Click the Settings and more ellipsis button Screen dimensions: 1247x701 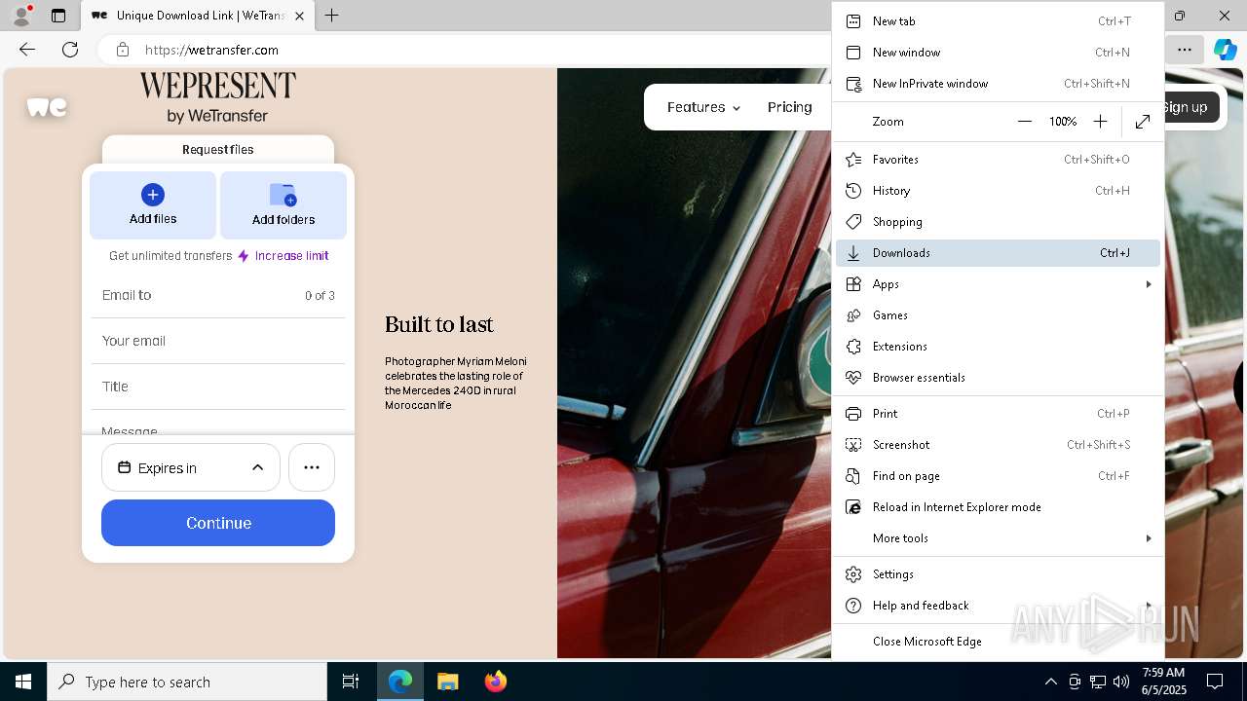(1184, 50)
